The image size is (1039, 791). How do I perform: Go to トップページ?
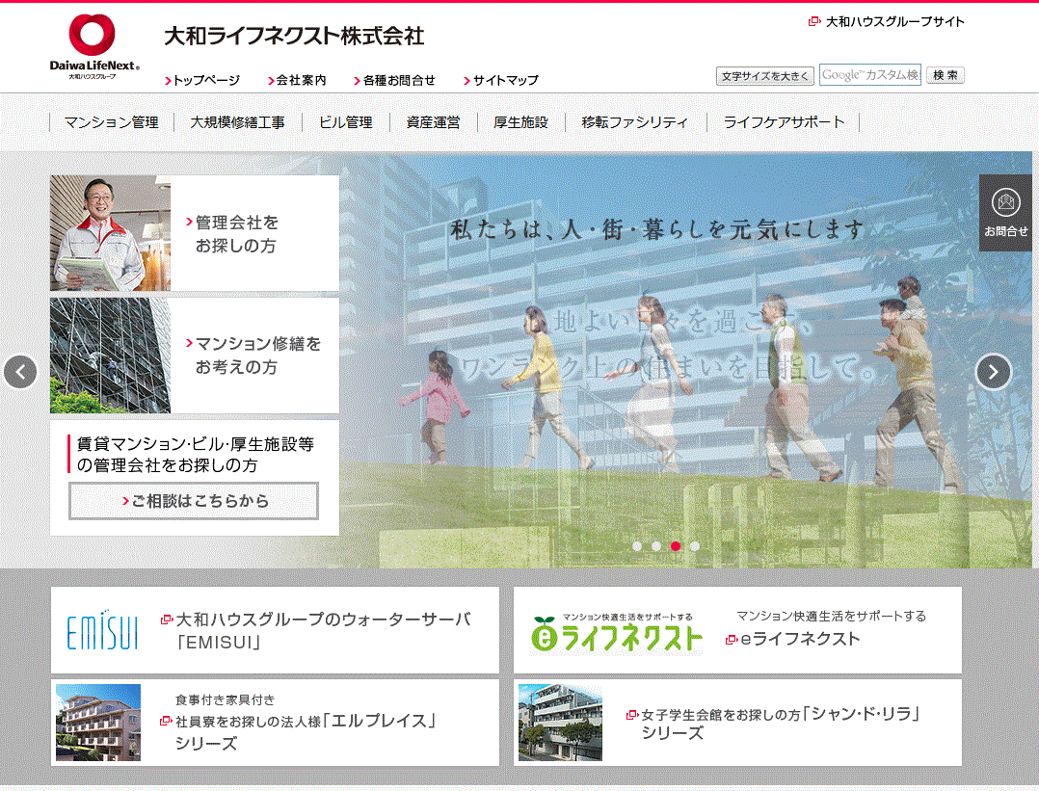coord(202,80)
